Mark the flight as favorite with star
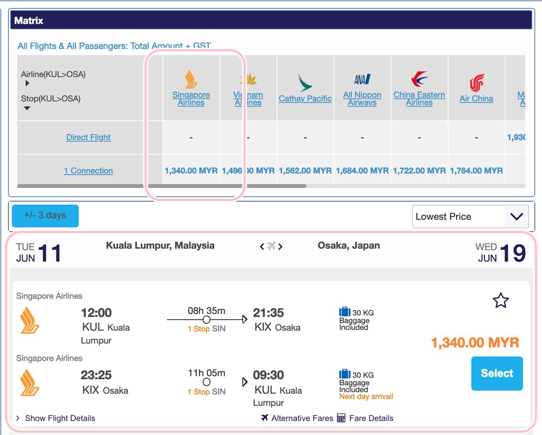This screenshot has height=435, width=542. tap(501, 300)
